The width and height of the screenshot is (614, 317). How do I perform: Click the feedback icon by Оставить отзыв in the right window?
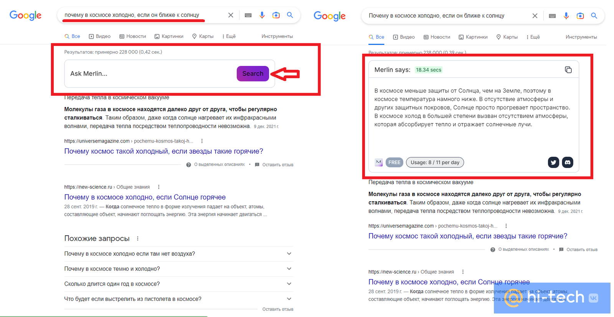coord(561,250)
